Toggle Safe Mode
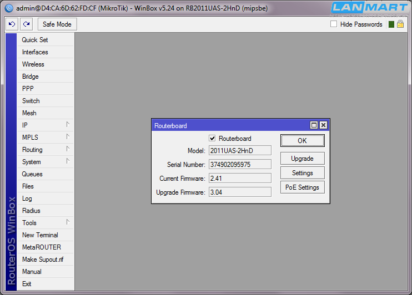Screen dimensions: 412x295 coord(57,24)
